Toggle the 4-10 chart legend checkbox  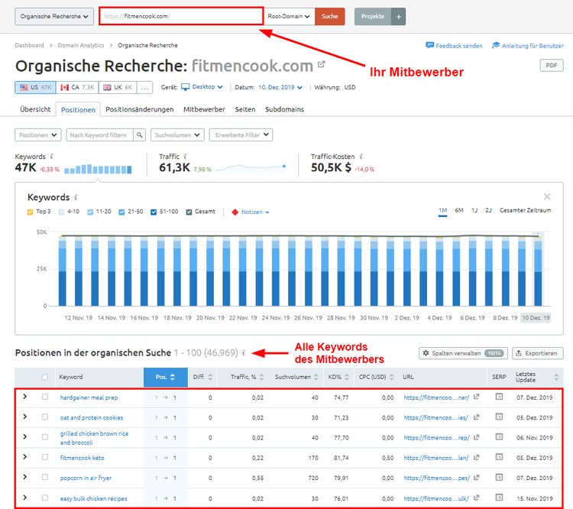tap(61, 212)
